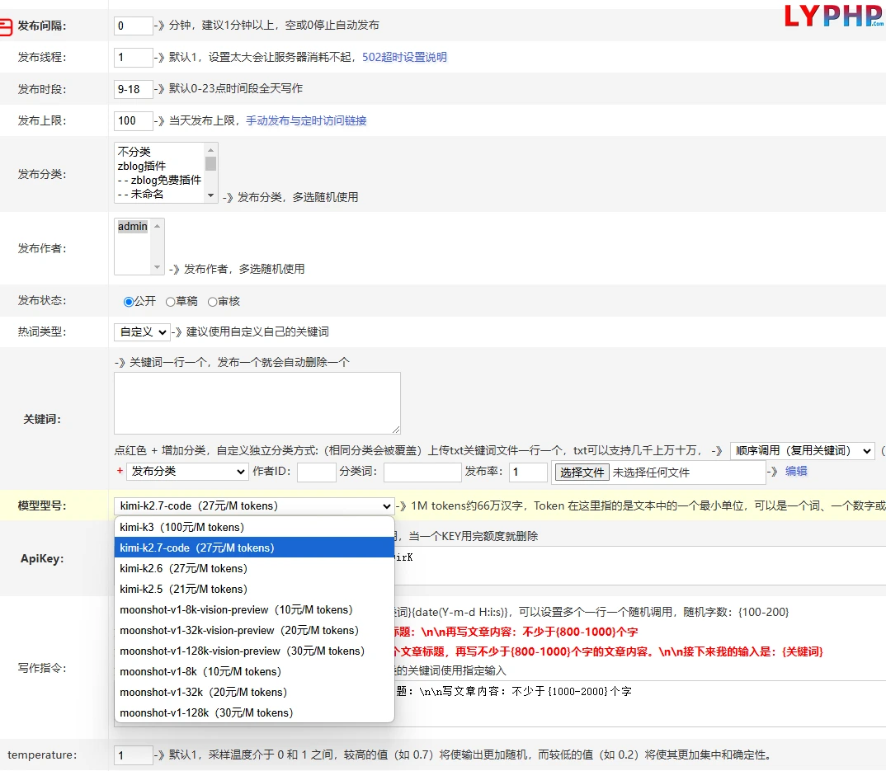
Task: Click the up arrow of author list
Action: coord(157,226)
